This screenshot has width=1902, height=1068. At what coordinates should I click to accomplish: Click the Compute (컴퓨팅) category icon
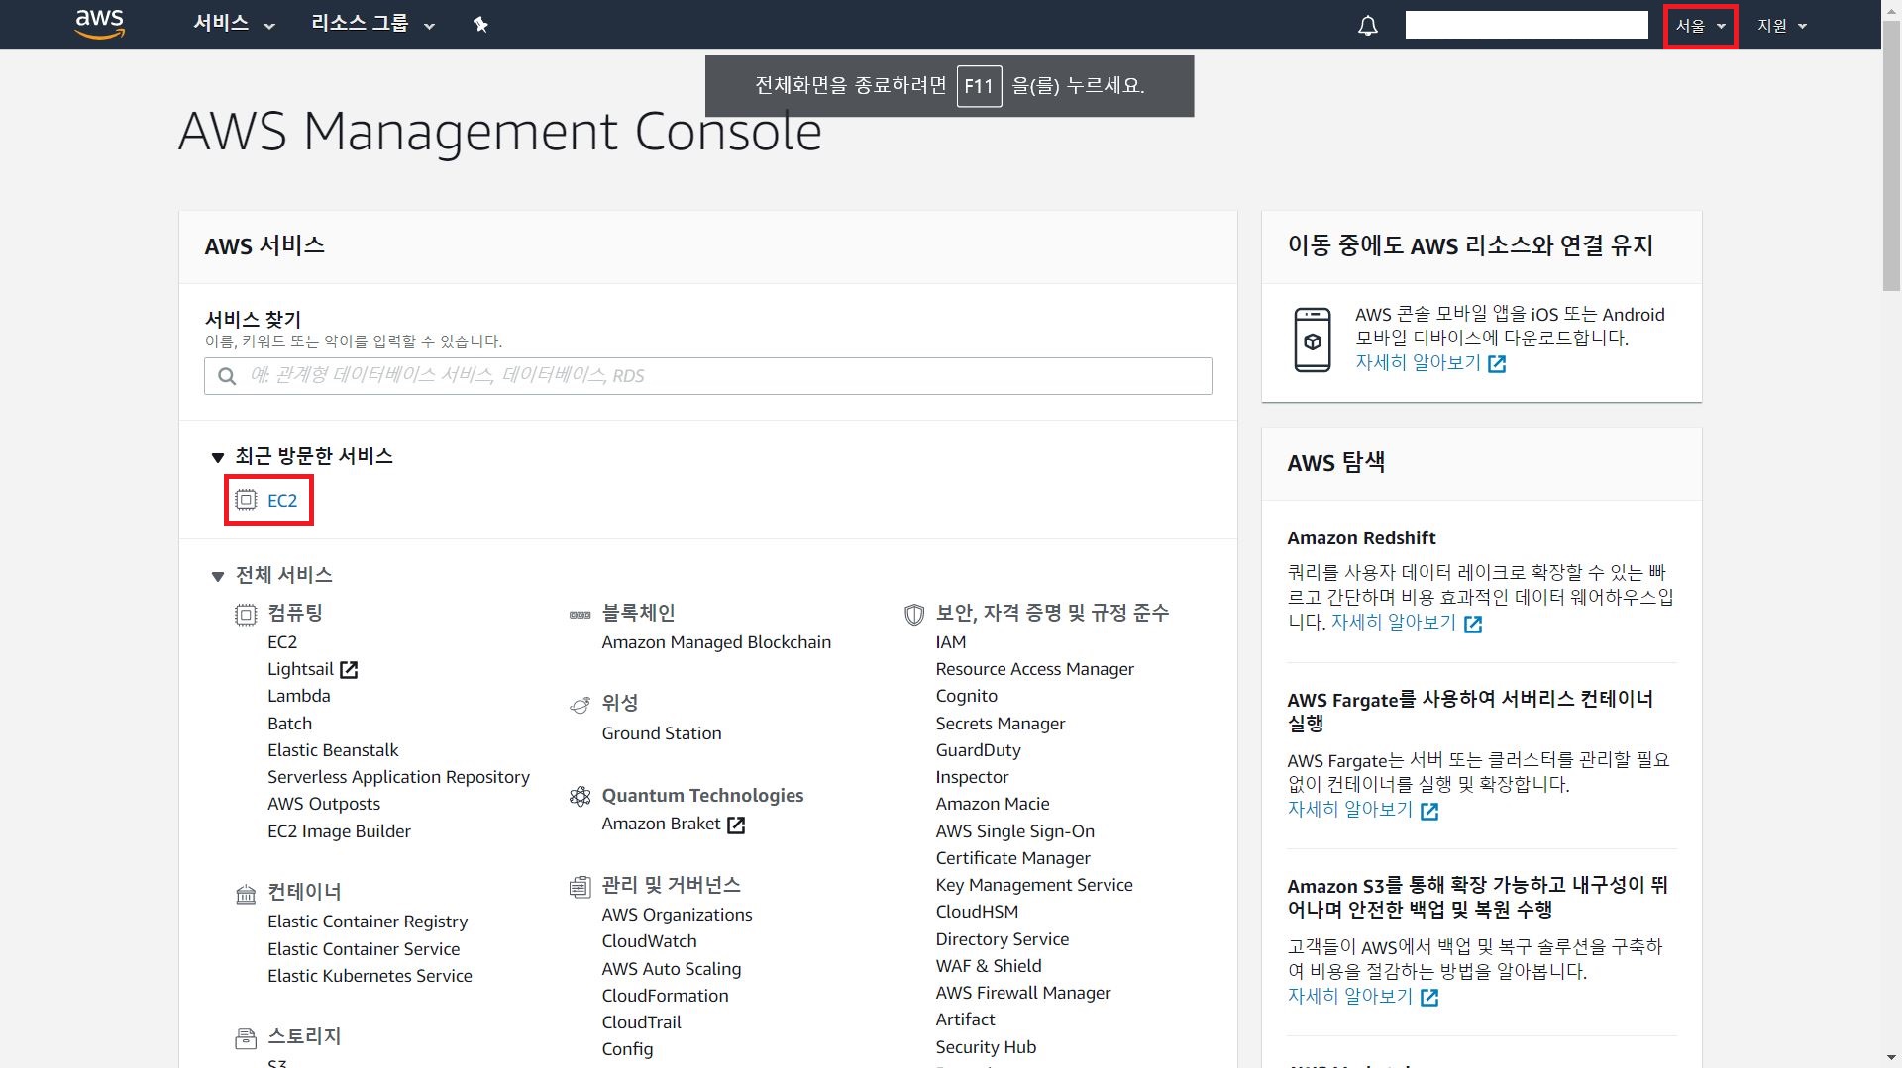click(246, 615)
